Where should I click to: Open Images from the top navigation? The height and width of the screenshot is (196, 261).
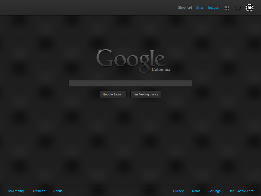[213, 7]
